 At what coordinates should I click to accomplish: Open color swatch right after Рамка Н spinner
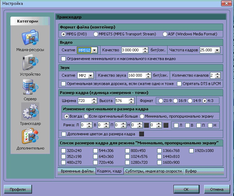point(146,125)
